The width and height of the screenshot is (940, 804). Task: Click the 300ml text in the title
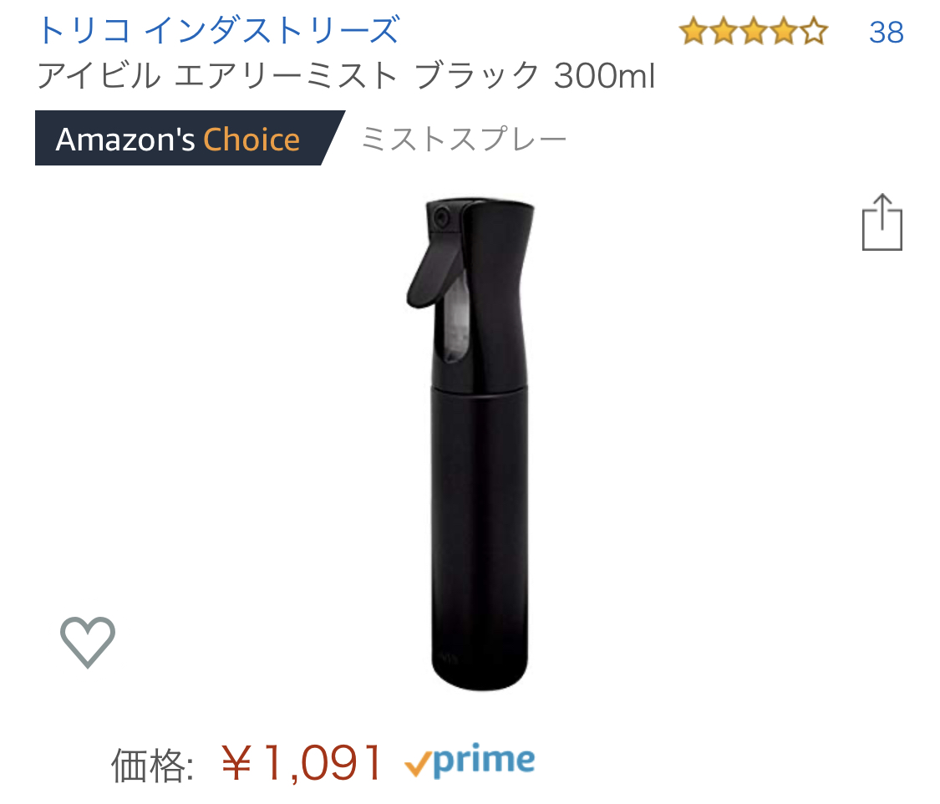pos(604,76)
